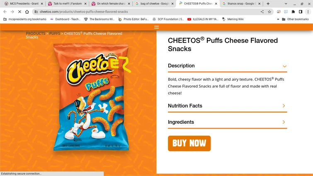This screenshot has width=313, height=176.
Task: Open Chrome's three-dot menu
Action: (x=308, y=12)
